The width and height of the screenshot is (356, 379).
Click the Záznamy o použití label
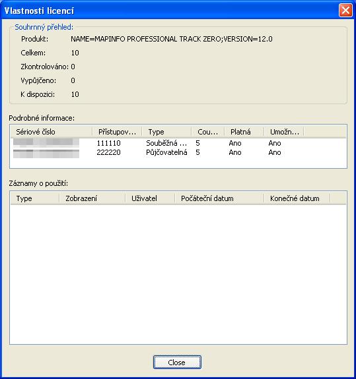38,183
